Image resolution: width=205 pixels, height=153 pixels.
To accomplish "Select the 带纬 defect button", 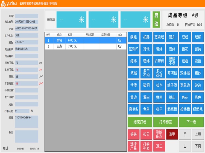I will coord(159,49).
